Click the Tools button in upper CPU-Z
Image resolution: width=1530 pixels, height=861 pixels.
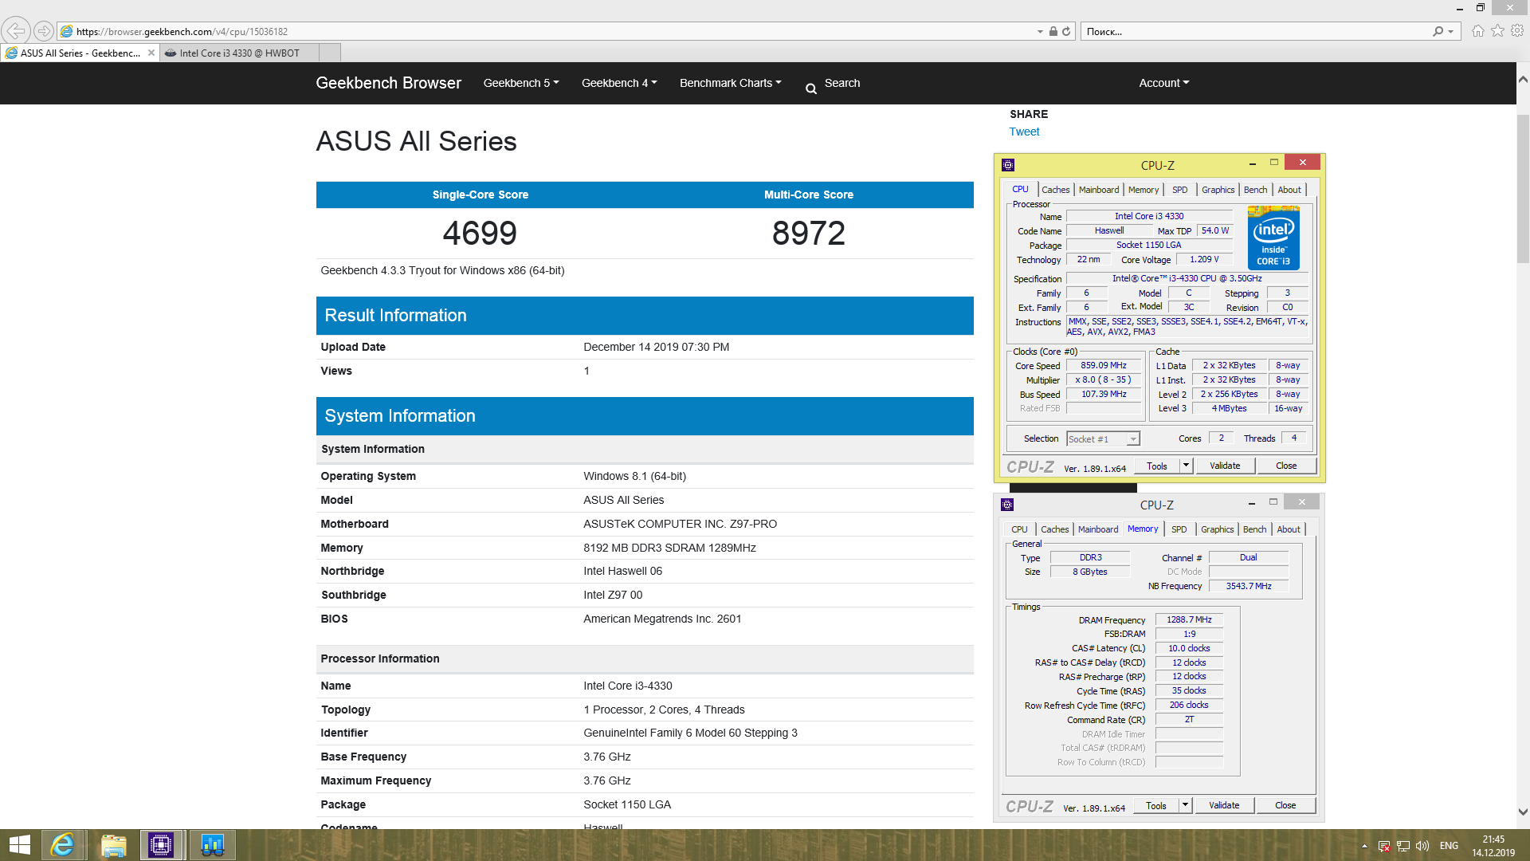1157,466
